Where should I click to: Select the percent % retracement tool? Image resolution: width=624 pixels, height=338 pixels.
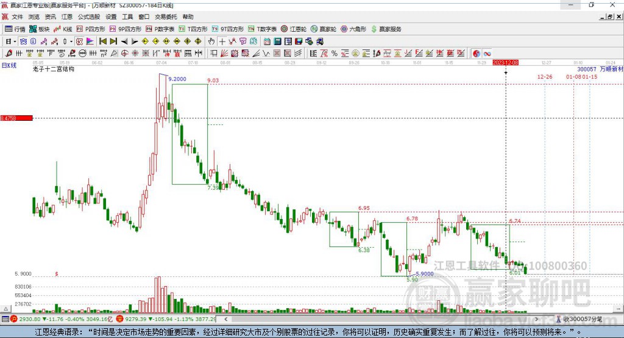click(x=335, y=54)
